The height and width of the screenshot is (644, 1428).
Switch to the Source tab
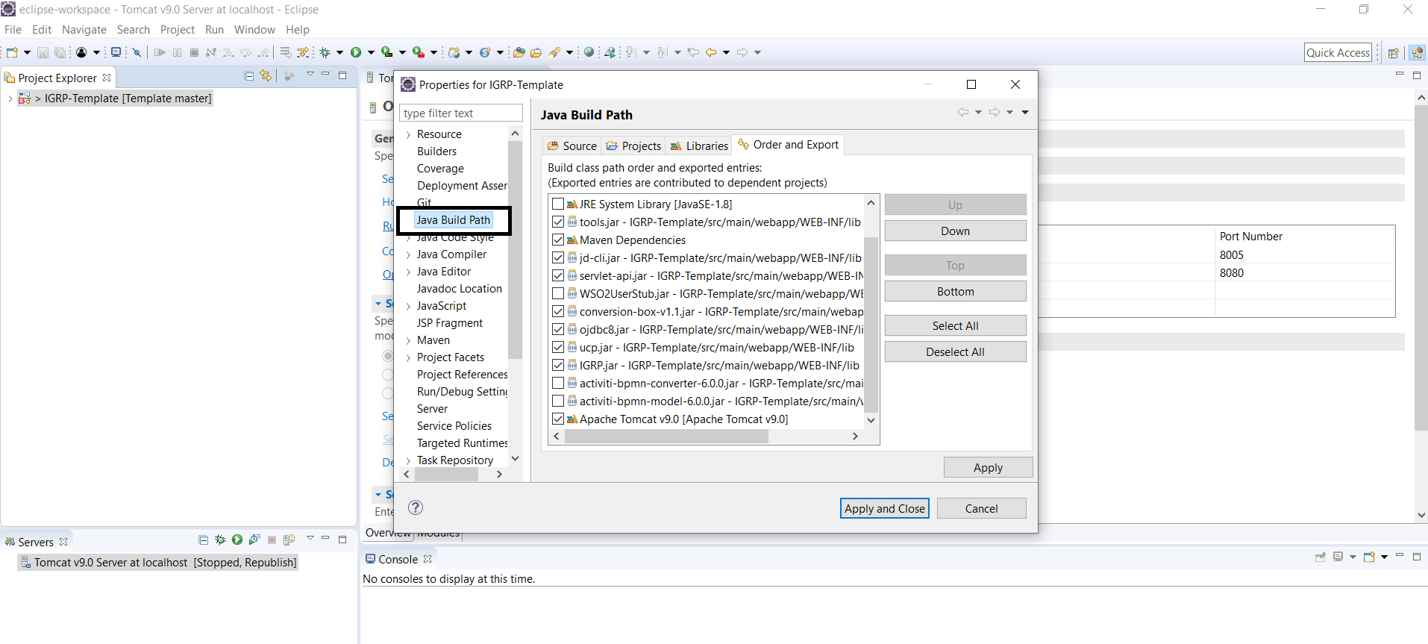point(572,146)
